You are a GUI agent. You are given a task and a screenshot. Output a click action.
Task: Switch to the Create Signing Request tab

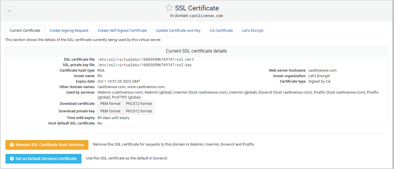(69, 30)
